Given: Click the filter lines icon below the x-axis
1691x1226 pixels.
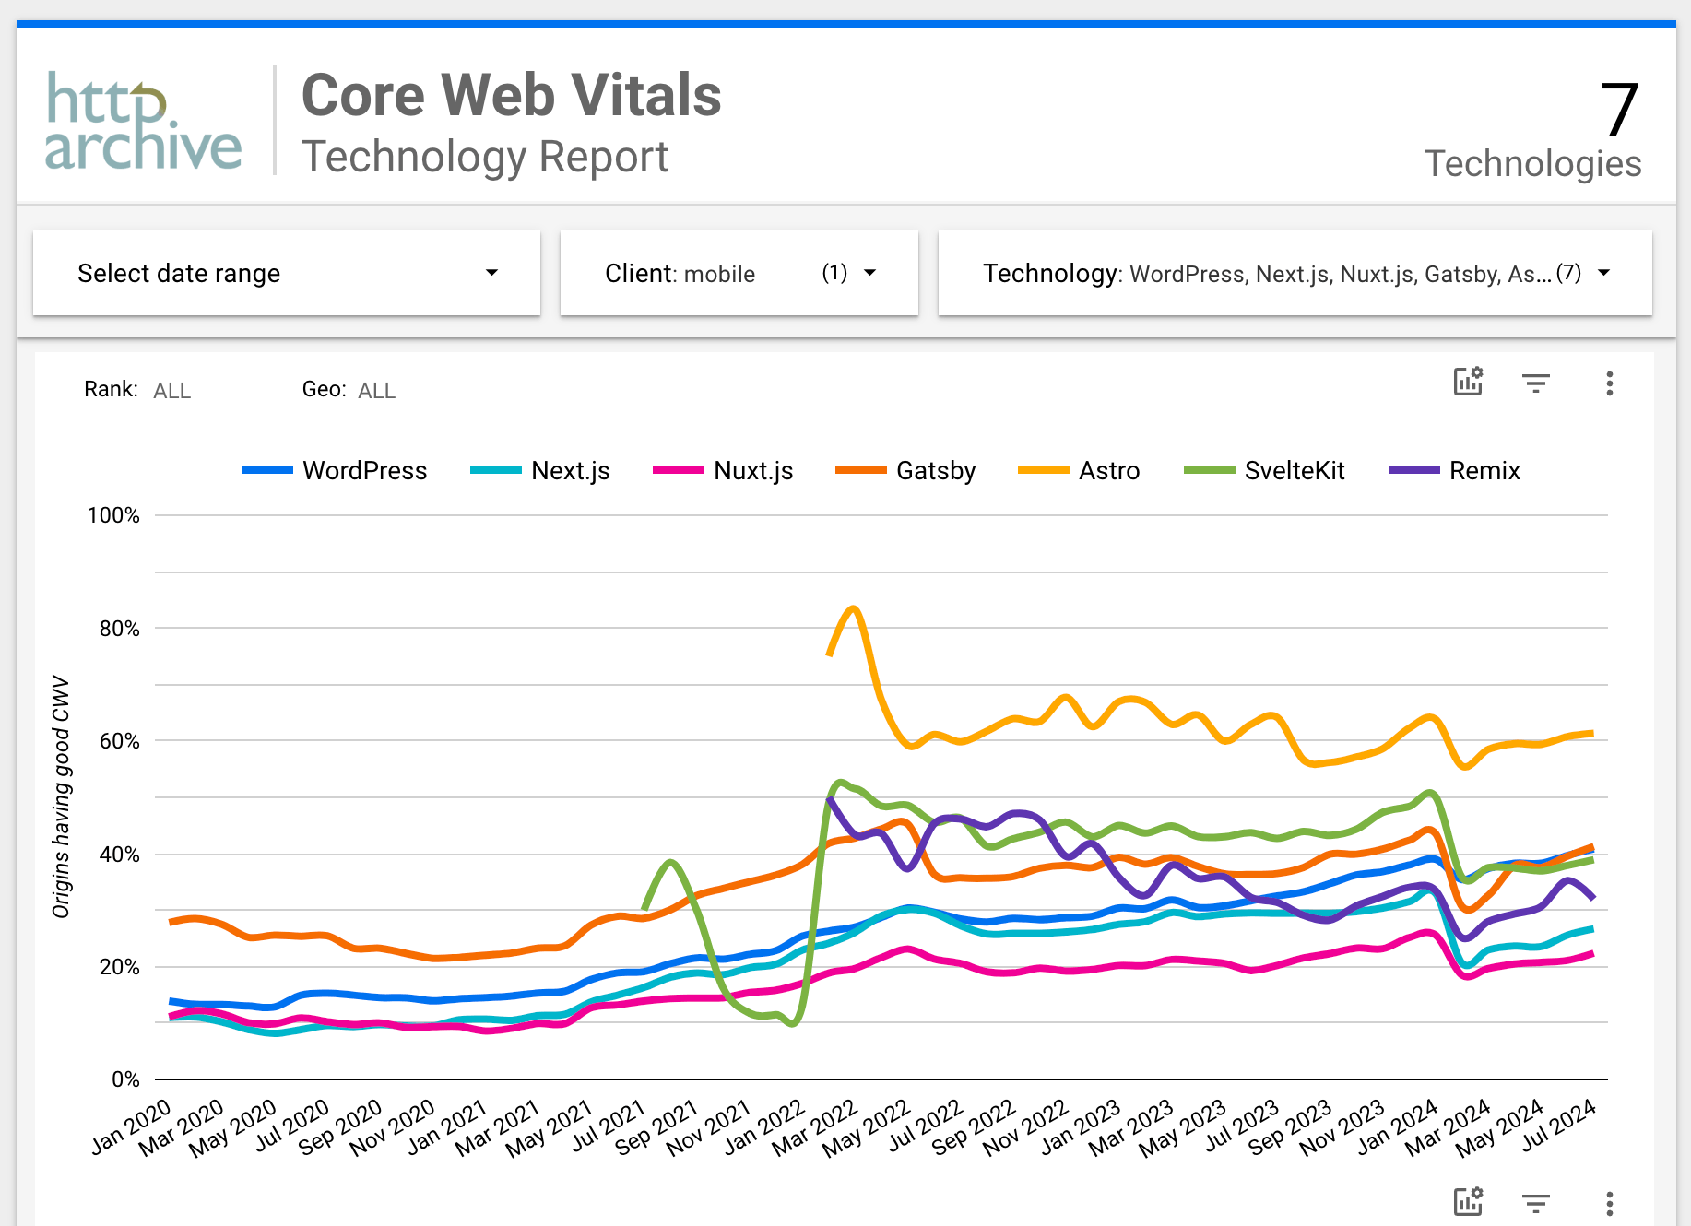Looking at the screenshot, I should tap(1536, 1203).
